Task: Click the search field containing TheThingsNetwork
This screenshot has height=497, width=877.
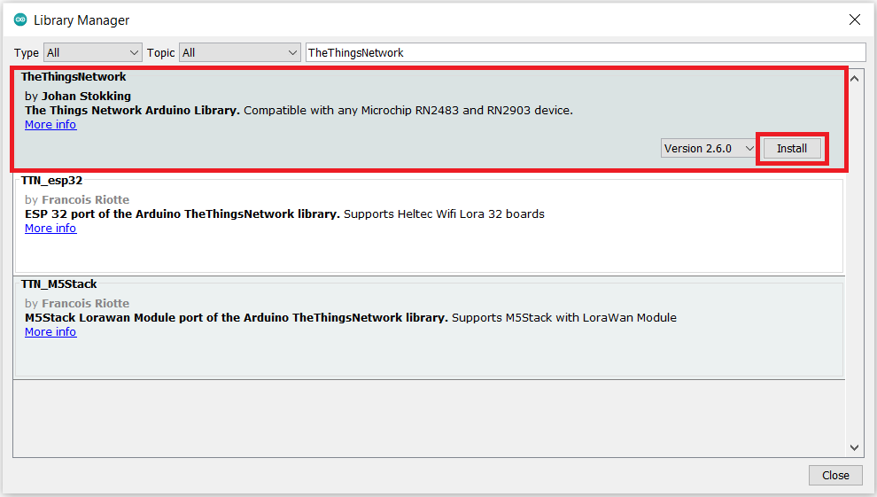Action: click(x=586, y=52)
